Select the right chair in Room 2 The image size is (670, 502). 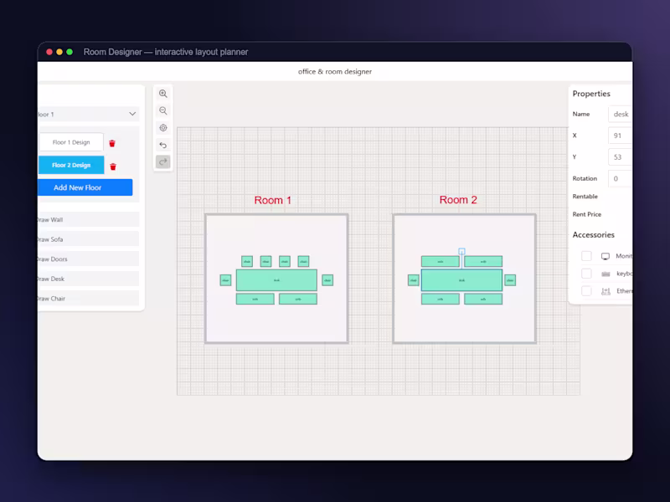click(x=510, y=280)
